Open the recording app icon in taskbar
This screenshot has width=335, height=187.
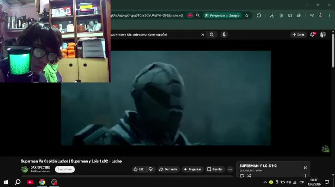(x=54, y=182)
